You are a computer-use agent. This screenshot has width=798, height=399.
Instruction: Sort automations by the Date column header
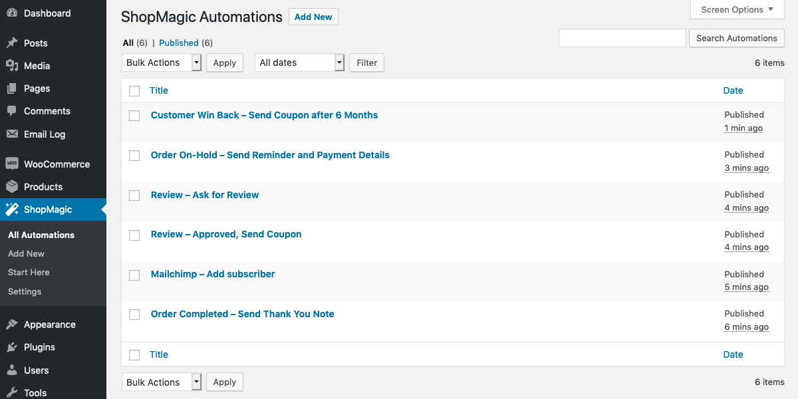pos(733,90)
